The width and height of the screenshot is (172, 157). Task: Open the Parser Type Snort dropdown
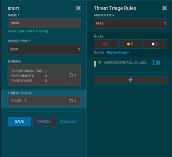tap(44, 49)
